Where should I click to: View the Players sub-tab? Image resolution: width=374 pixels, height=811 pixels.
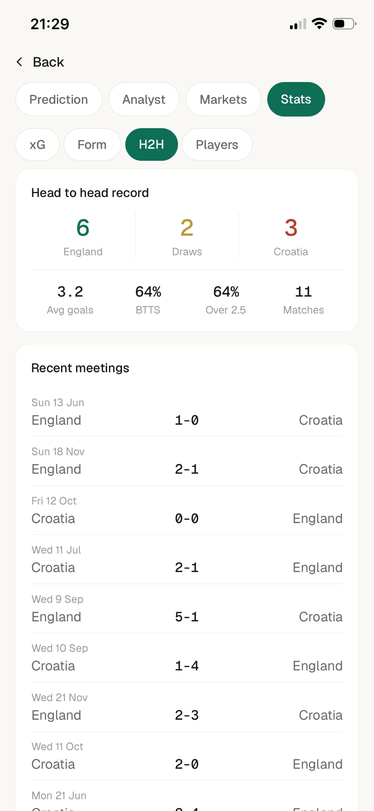(x=217, y=145)
